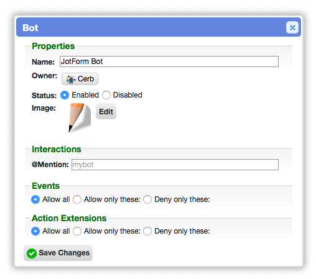Edit the bot image
Screen dimensions: 316x279
106,112
